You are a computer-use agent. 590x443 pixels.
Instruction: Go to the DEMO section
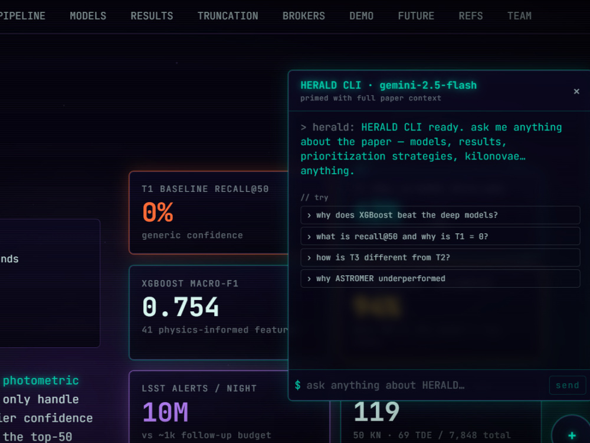pos(362,16)
